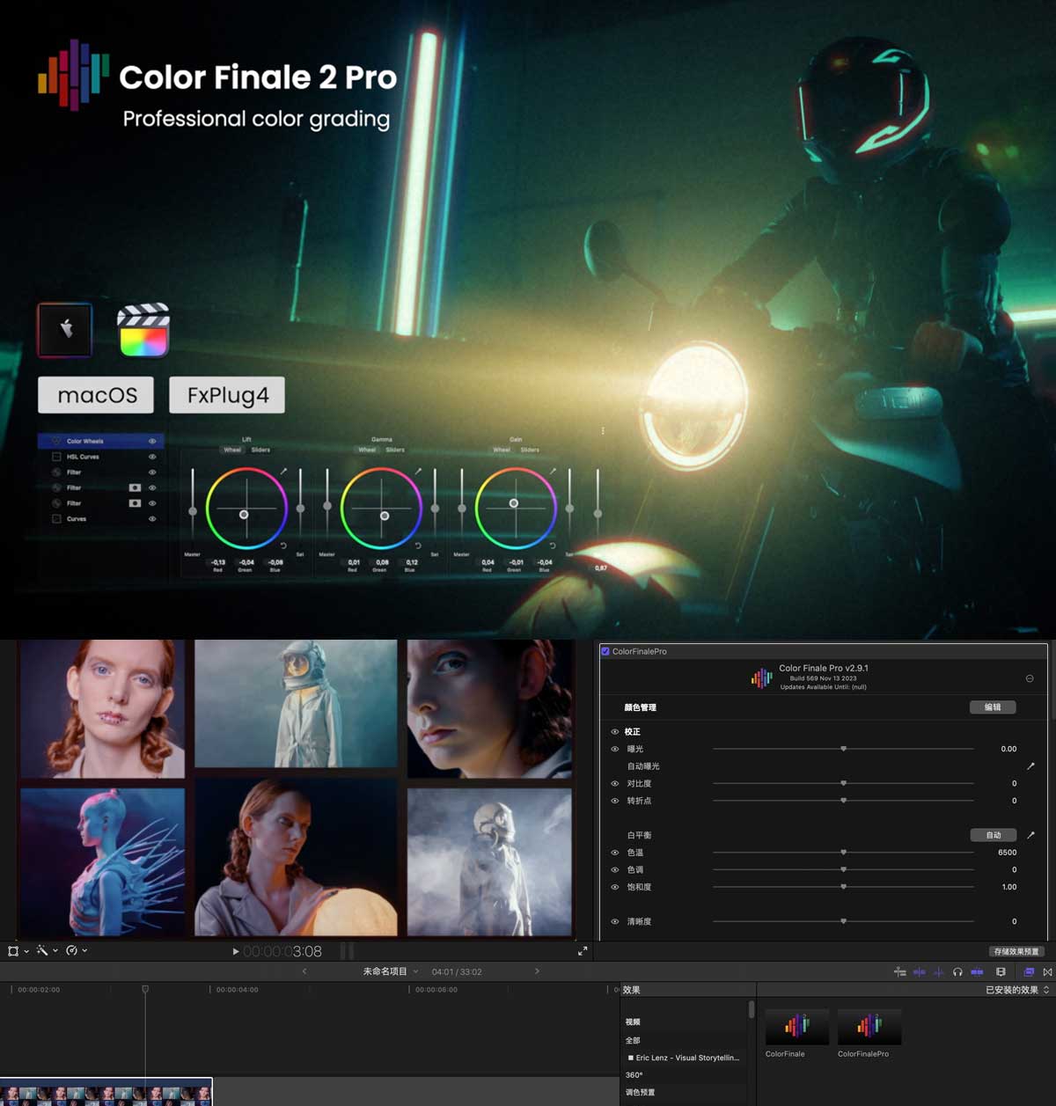Select 全部 in effects categories

[x=633, y=1041]
